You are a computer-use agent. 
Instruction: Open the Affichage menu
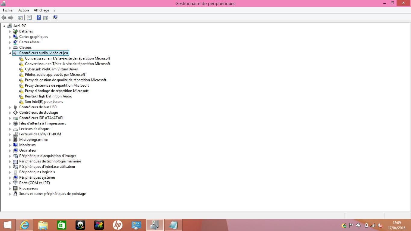pos(41,10)
